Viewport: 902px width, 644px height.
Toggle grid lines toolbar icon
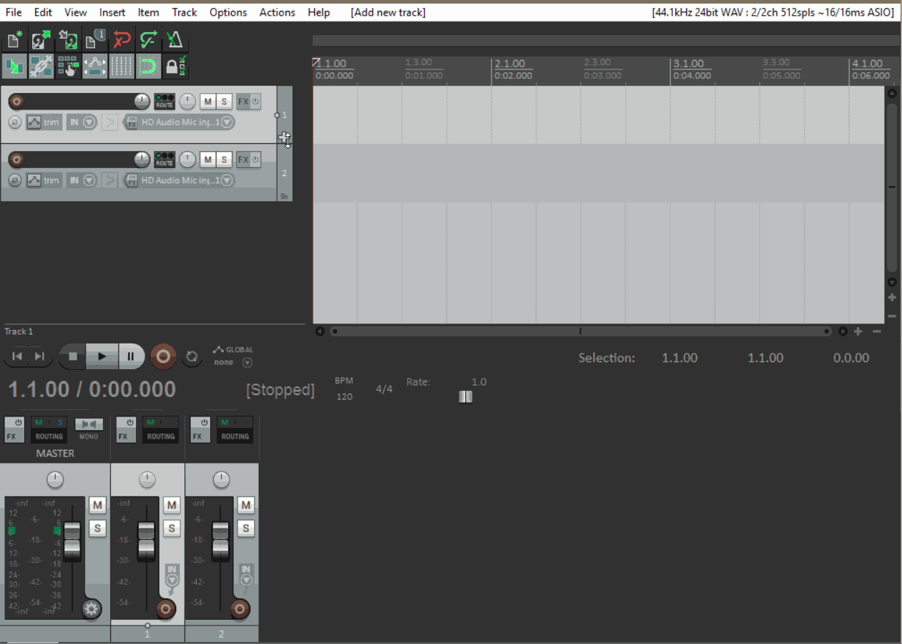point(122,67)
